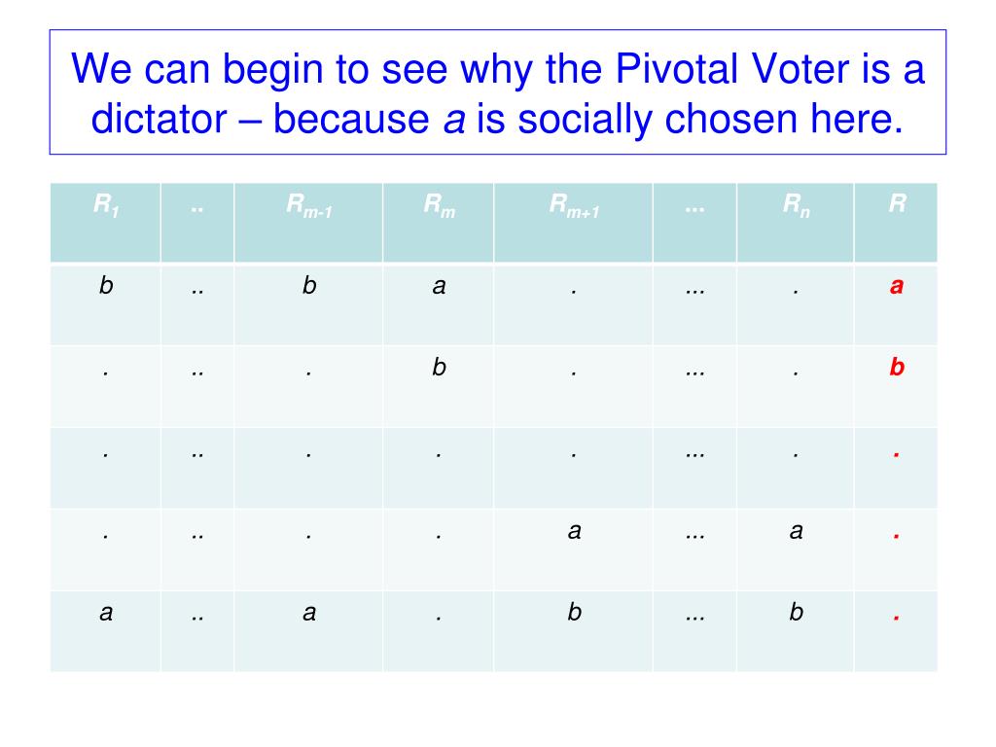Viewport: 996px width, 747px height.
Task: Select the Rn column header
Action: tap(796, 223)
